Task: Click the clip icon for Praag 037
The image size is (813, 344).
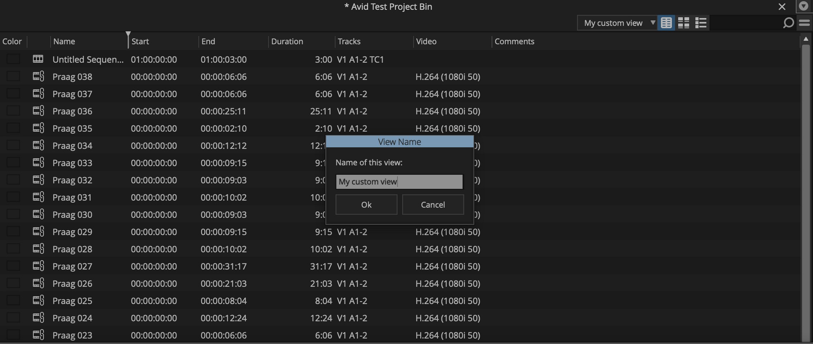Action: tap(38, 93)
